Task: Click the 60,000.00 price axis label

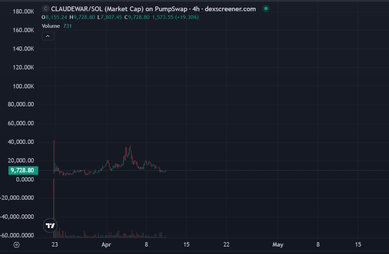Action: [21, 123]
